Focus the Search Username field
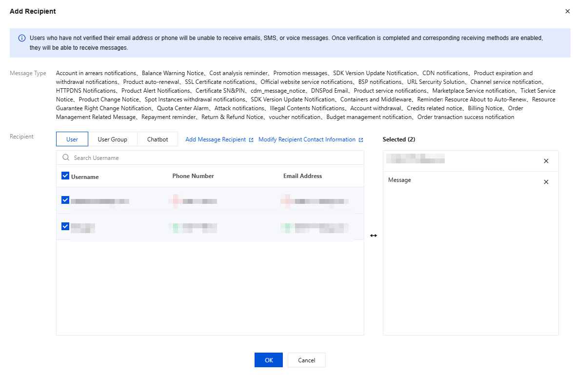 pyautogui.click(x=215, y=158)
